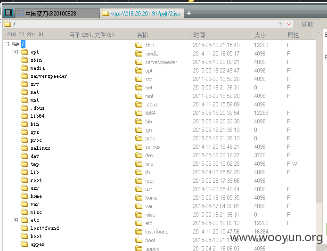Click sbin folder icon in file list

tap(139, 45)
